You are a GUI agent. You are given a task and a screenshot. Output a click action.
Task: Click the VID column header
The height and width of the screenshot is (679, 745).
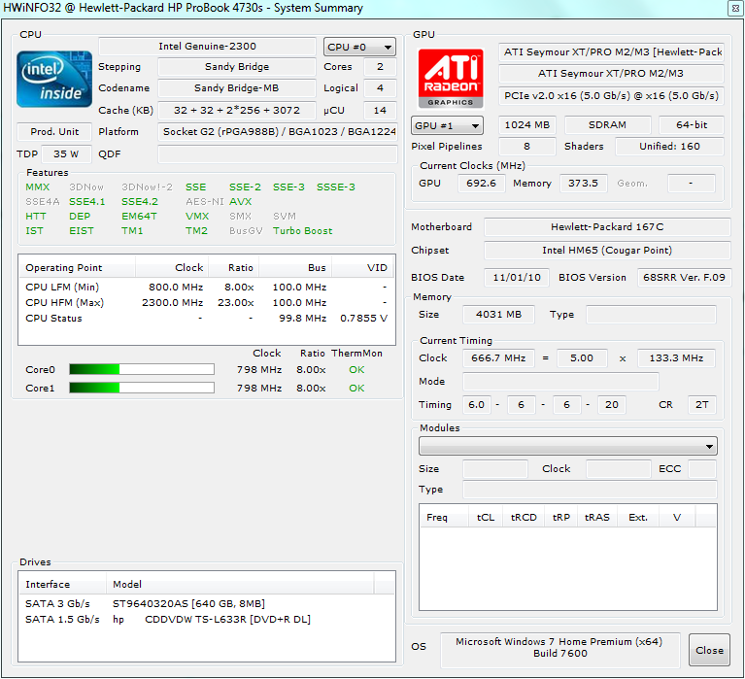click(362, 267)
